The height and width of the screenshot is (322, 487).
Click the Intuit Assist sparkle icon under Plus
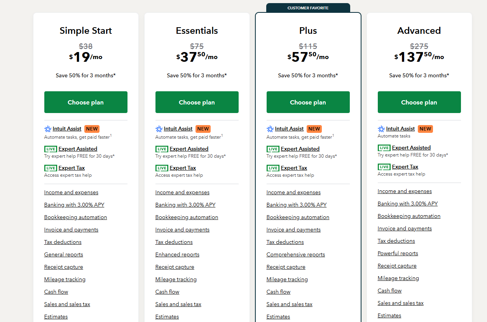click(x=270, y=129)
